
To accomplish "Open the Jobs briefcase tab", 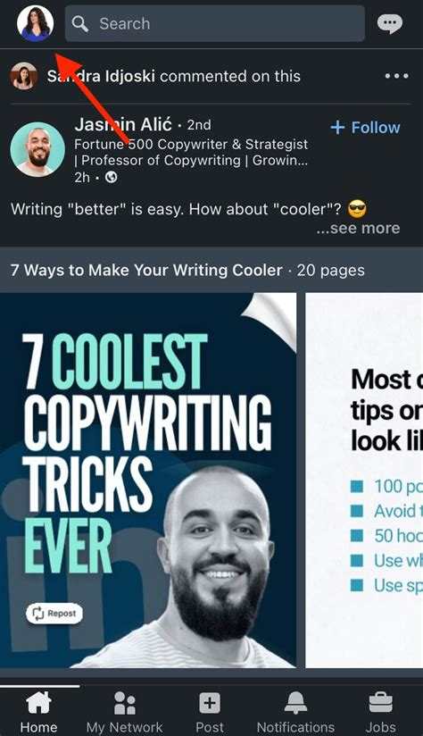I will [x=381, y=712].
